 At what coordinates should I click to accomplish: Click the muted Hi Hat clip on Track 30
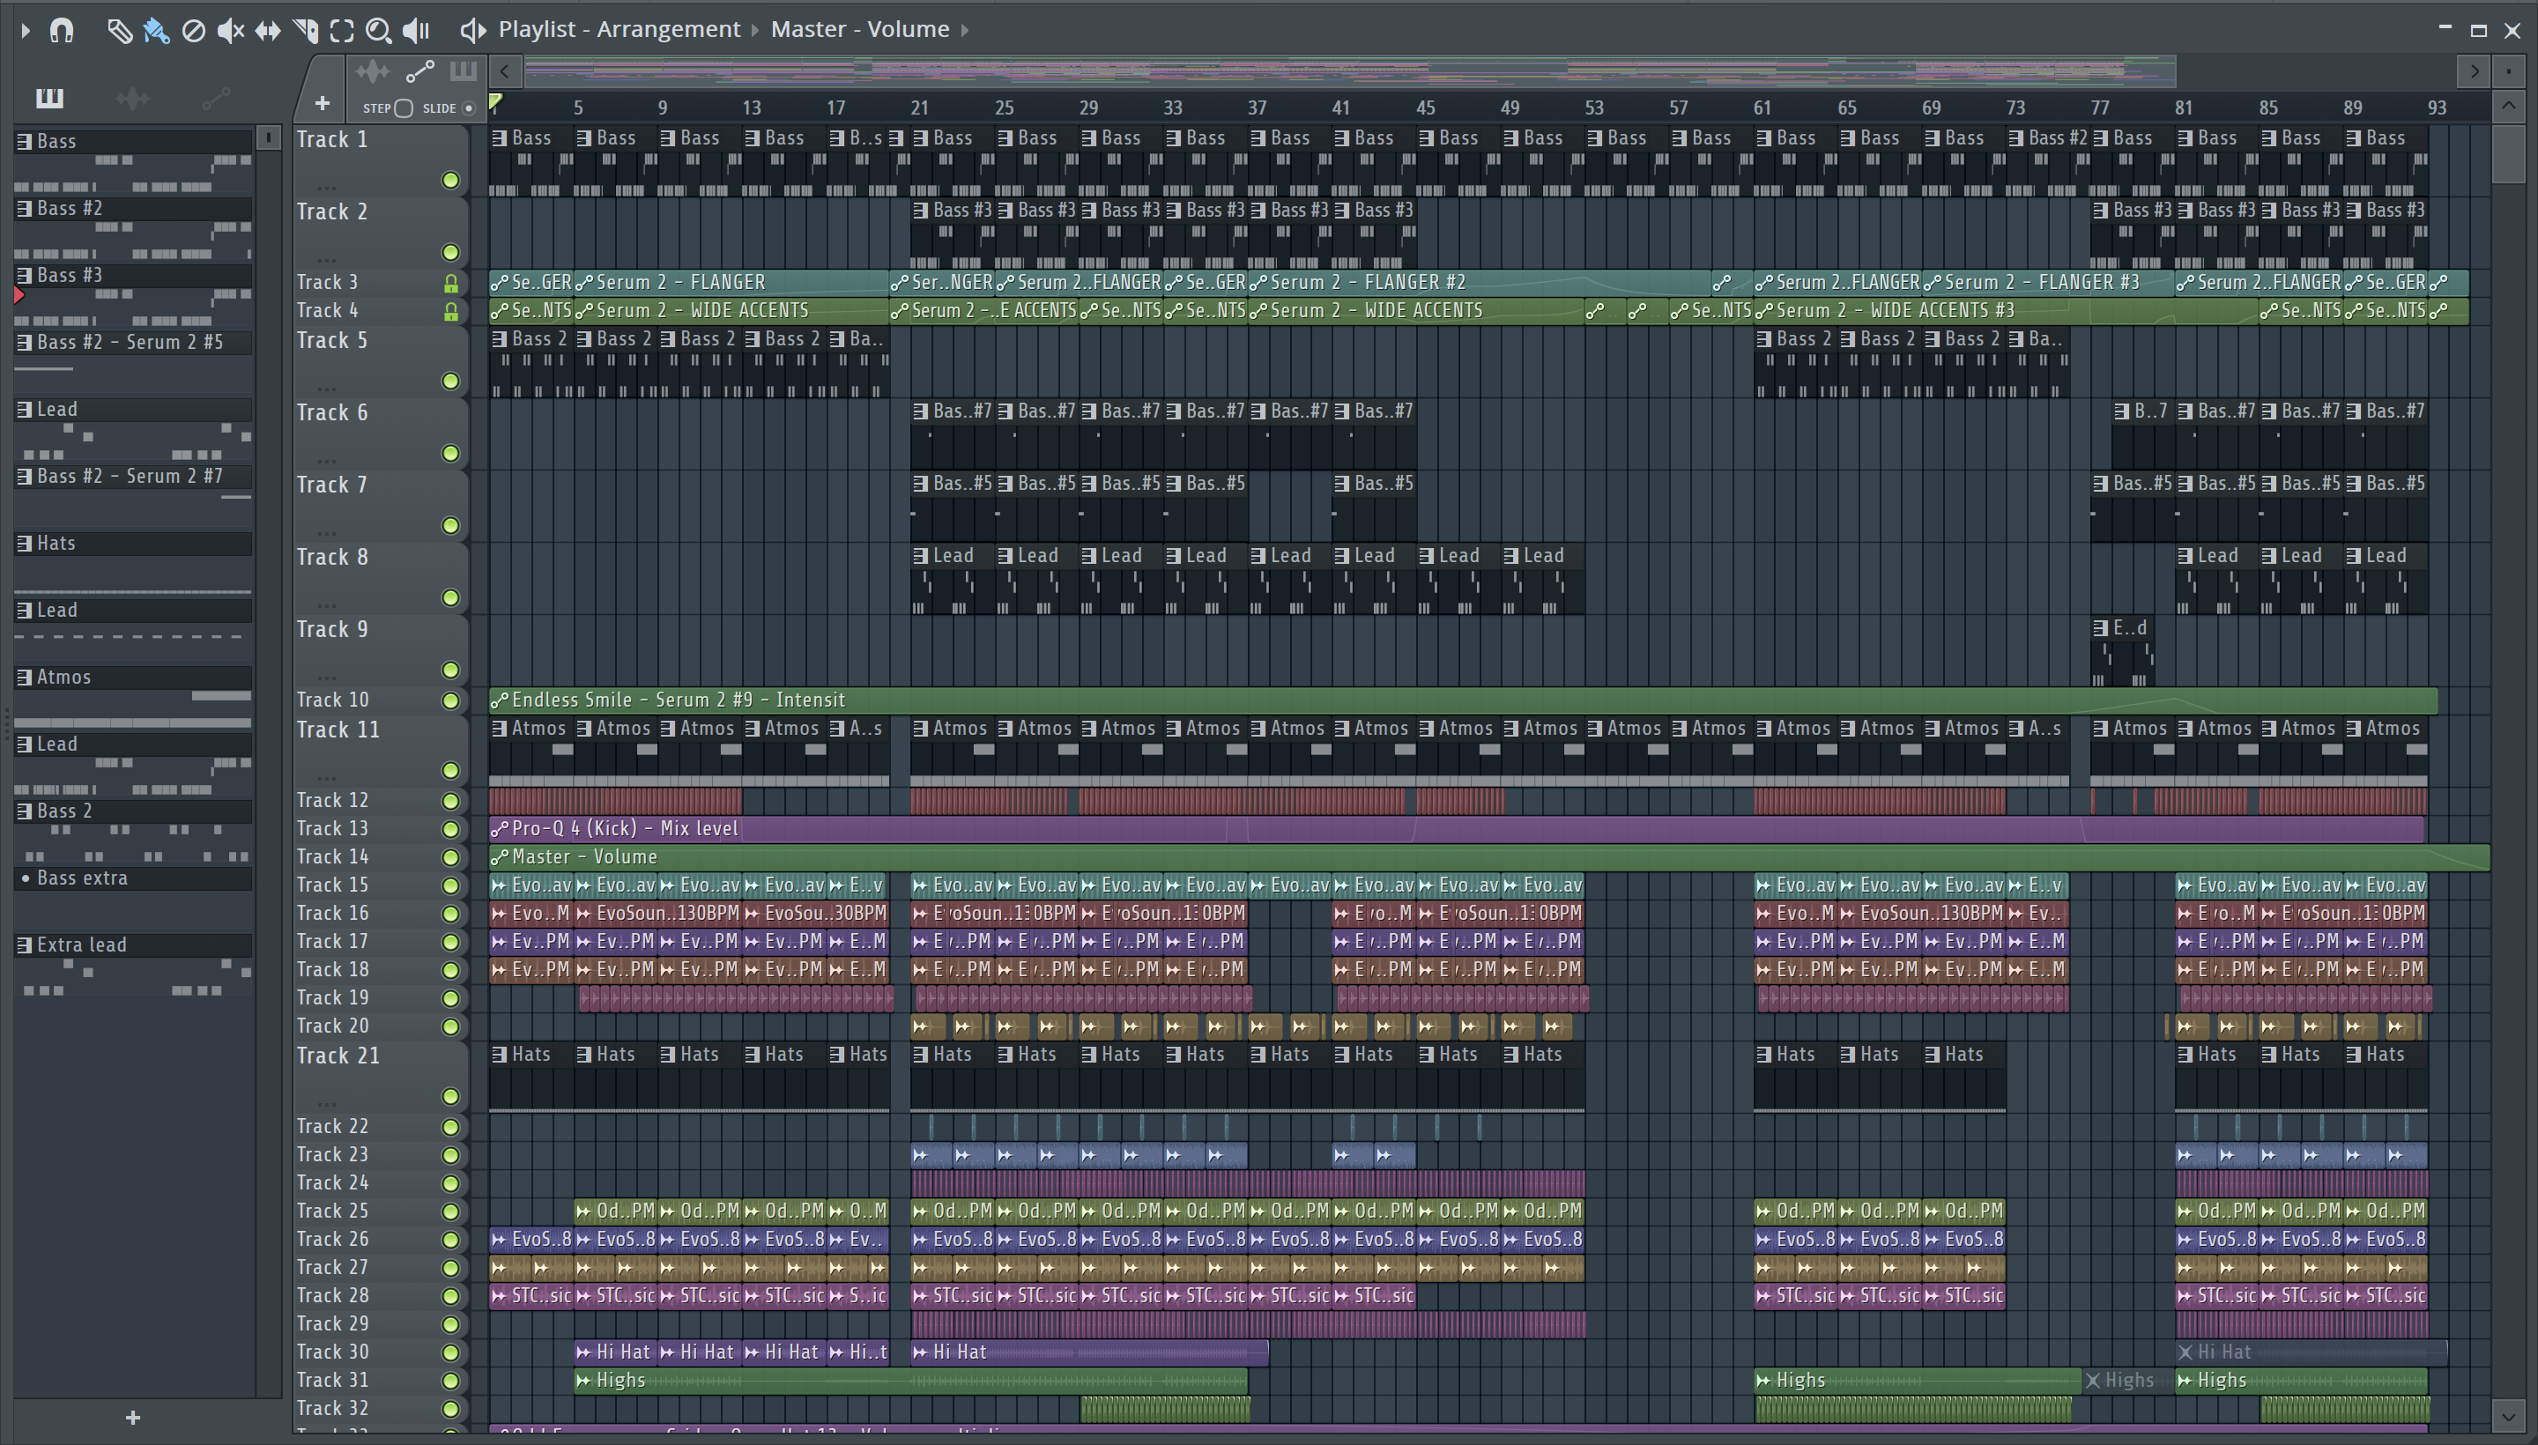(2311, 1352)
